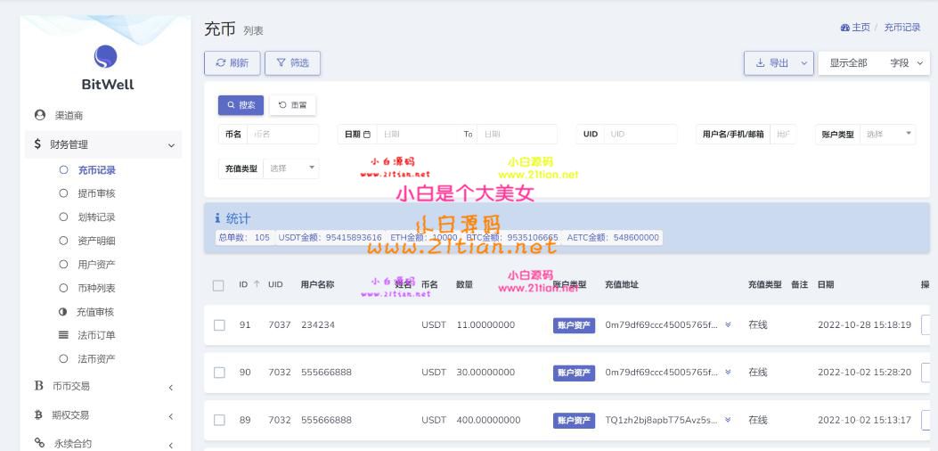The height and width of the screenshot is (451, 938).
Task: Click the UID input field
Action: point(640,135)
